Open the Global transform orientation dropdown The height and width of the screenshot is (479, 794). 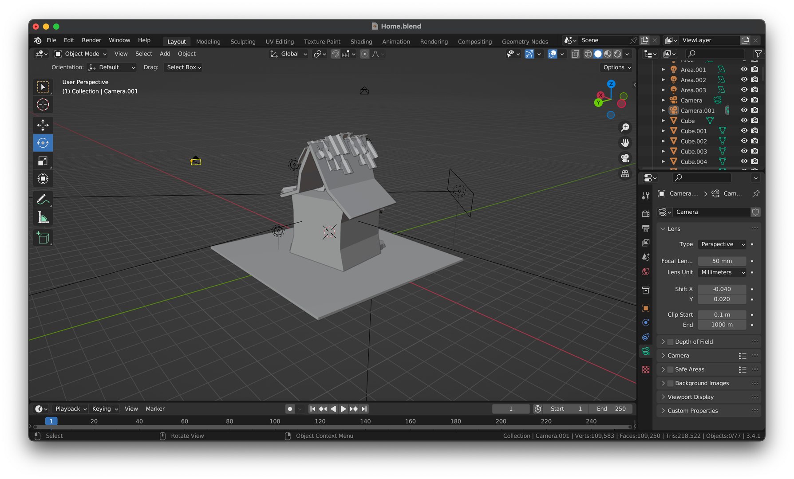coord(288,54)
